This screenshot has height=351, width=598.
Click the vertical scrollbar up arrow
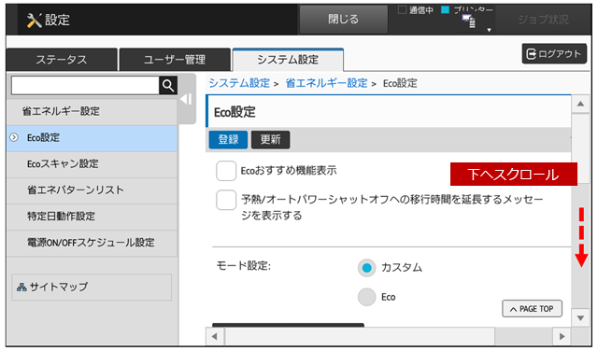click(580, 104)
